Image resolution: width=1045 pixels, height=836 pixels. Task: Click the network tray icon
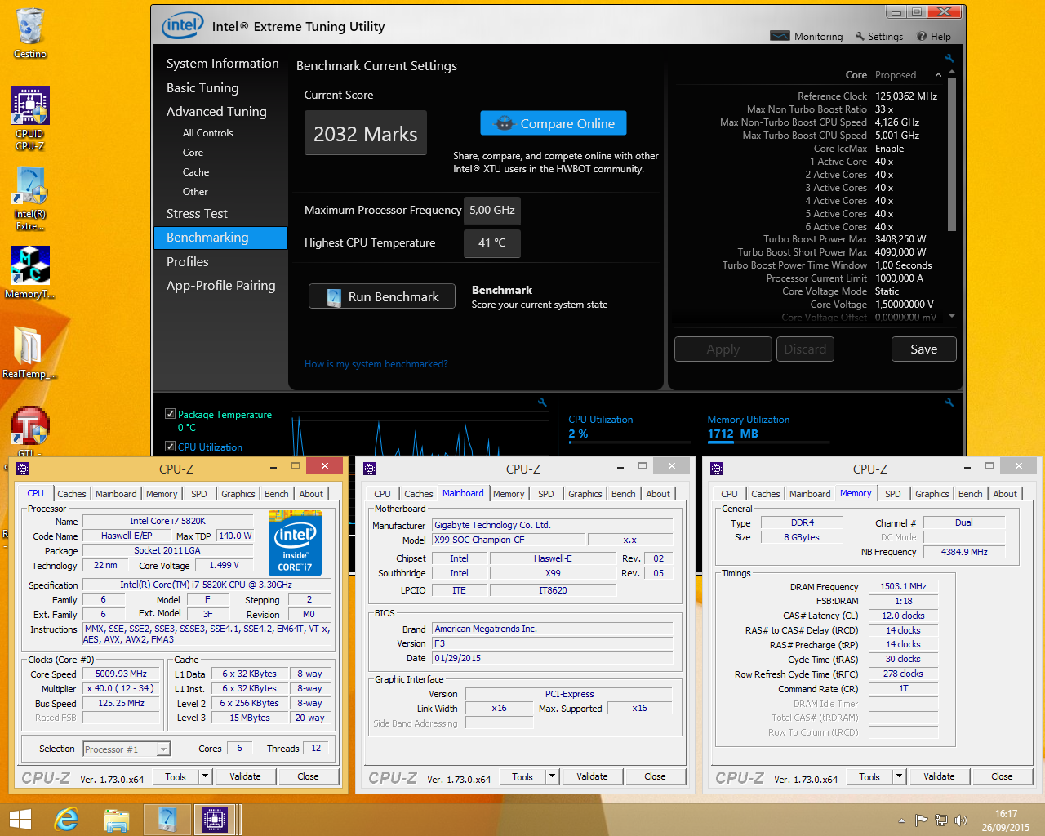coord(941,820)
